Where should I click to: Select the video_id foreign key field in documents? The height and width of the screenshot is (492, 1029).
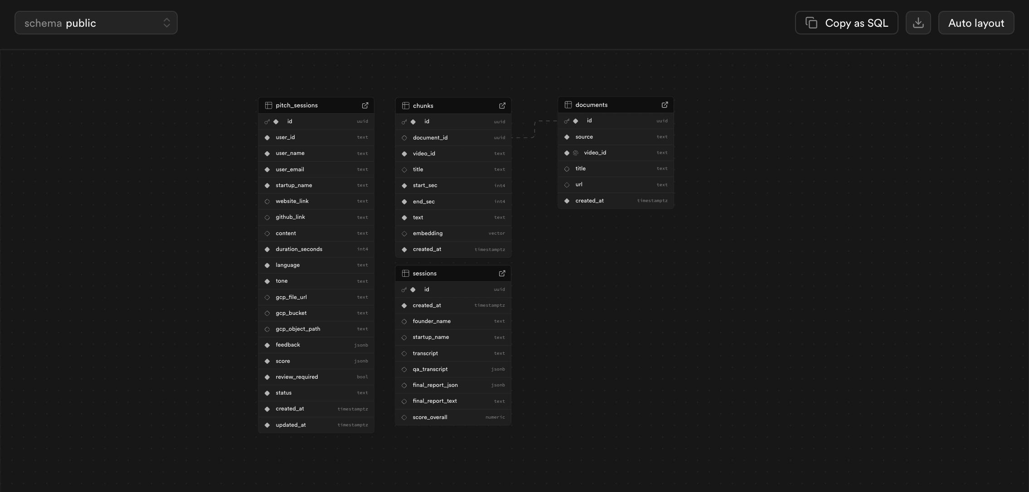point(595,153)
